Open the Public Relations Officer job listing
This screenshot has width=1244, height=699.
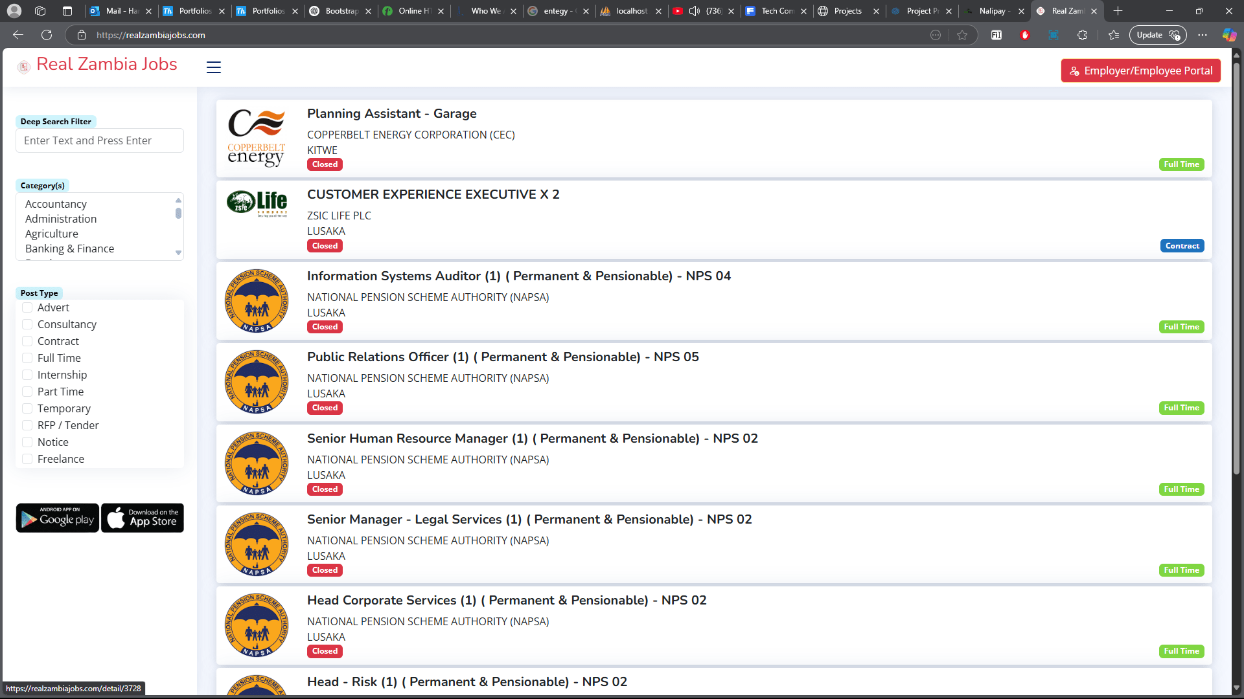(x=503, y=357)
